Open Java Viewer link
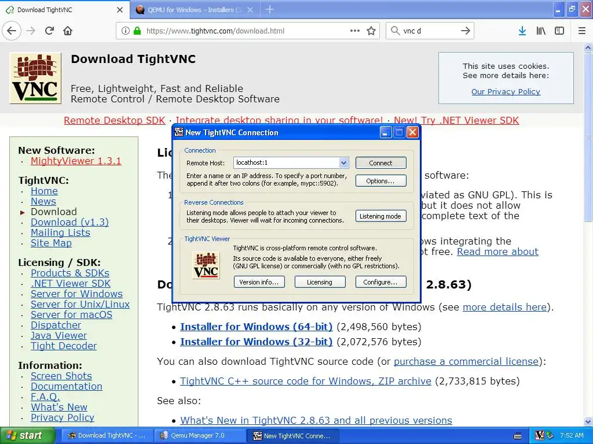Image resolution: width=593 pixels, height=444 pixels. [58, 335]
